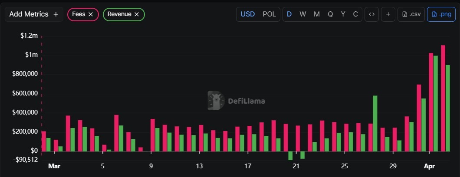Switch to yearly (Y) view

(343, 14)
